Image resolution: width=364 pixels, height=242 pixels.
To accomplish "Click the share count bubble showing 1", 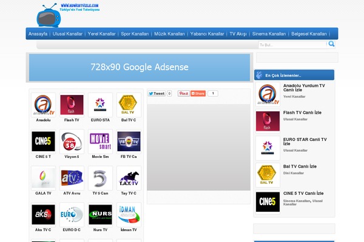I will coord(213,94).
